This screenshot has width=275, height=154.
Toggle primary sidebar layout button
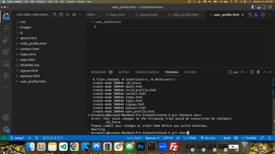[x=254, y=7]
